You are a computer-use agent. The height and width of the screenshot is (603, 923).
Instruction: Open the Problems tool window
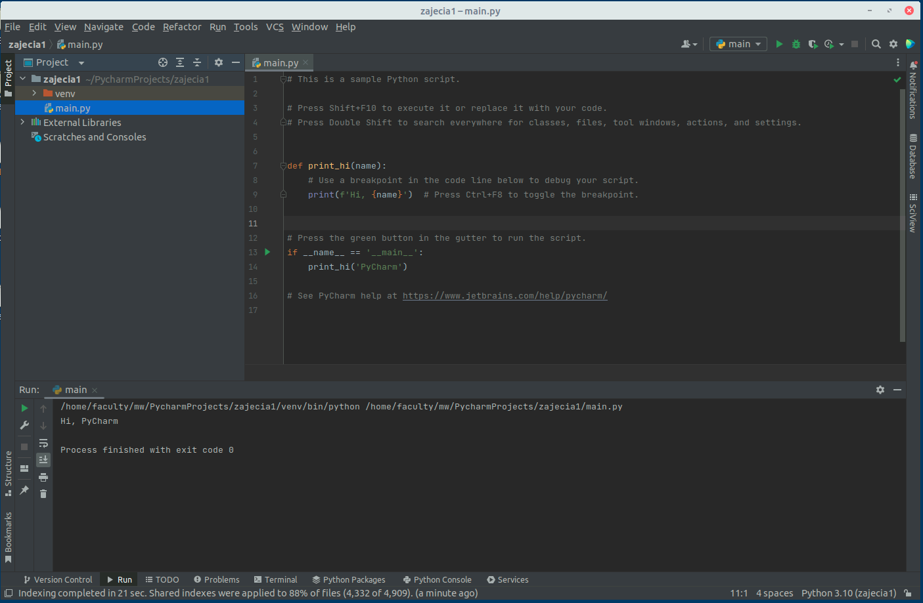coord(217,579)
